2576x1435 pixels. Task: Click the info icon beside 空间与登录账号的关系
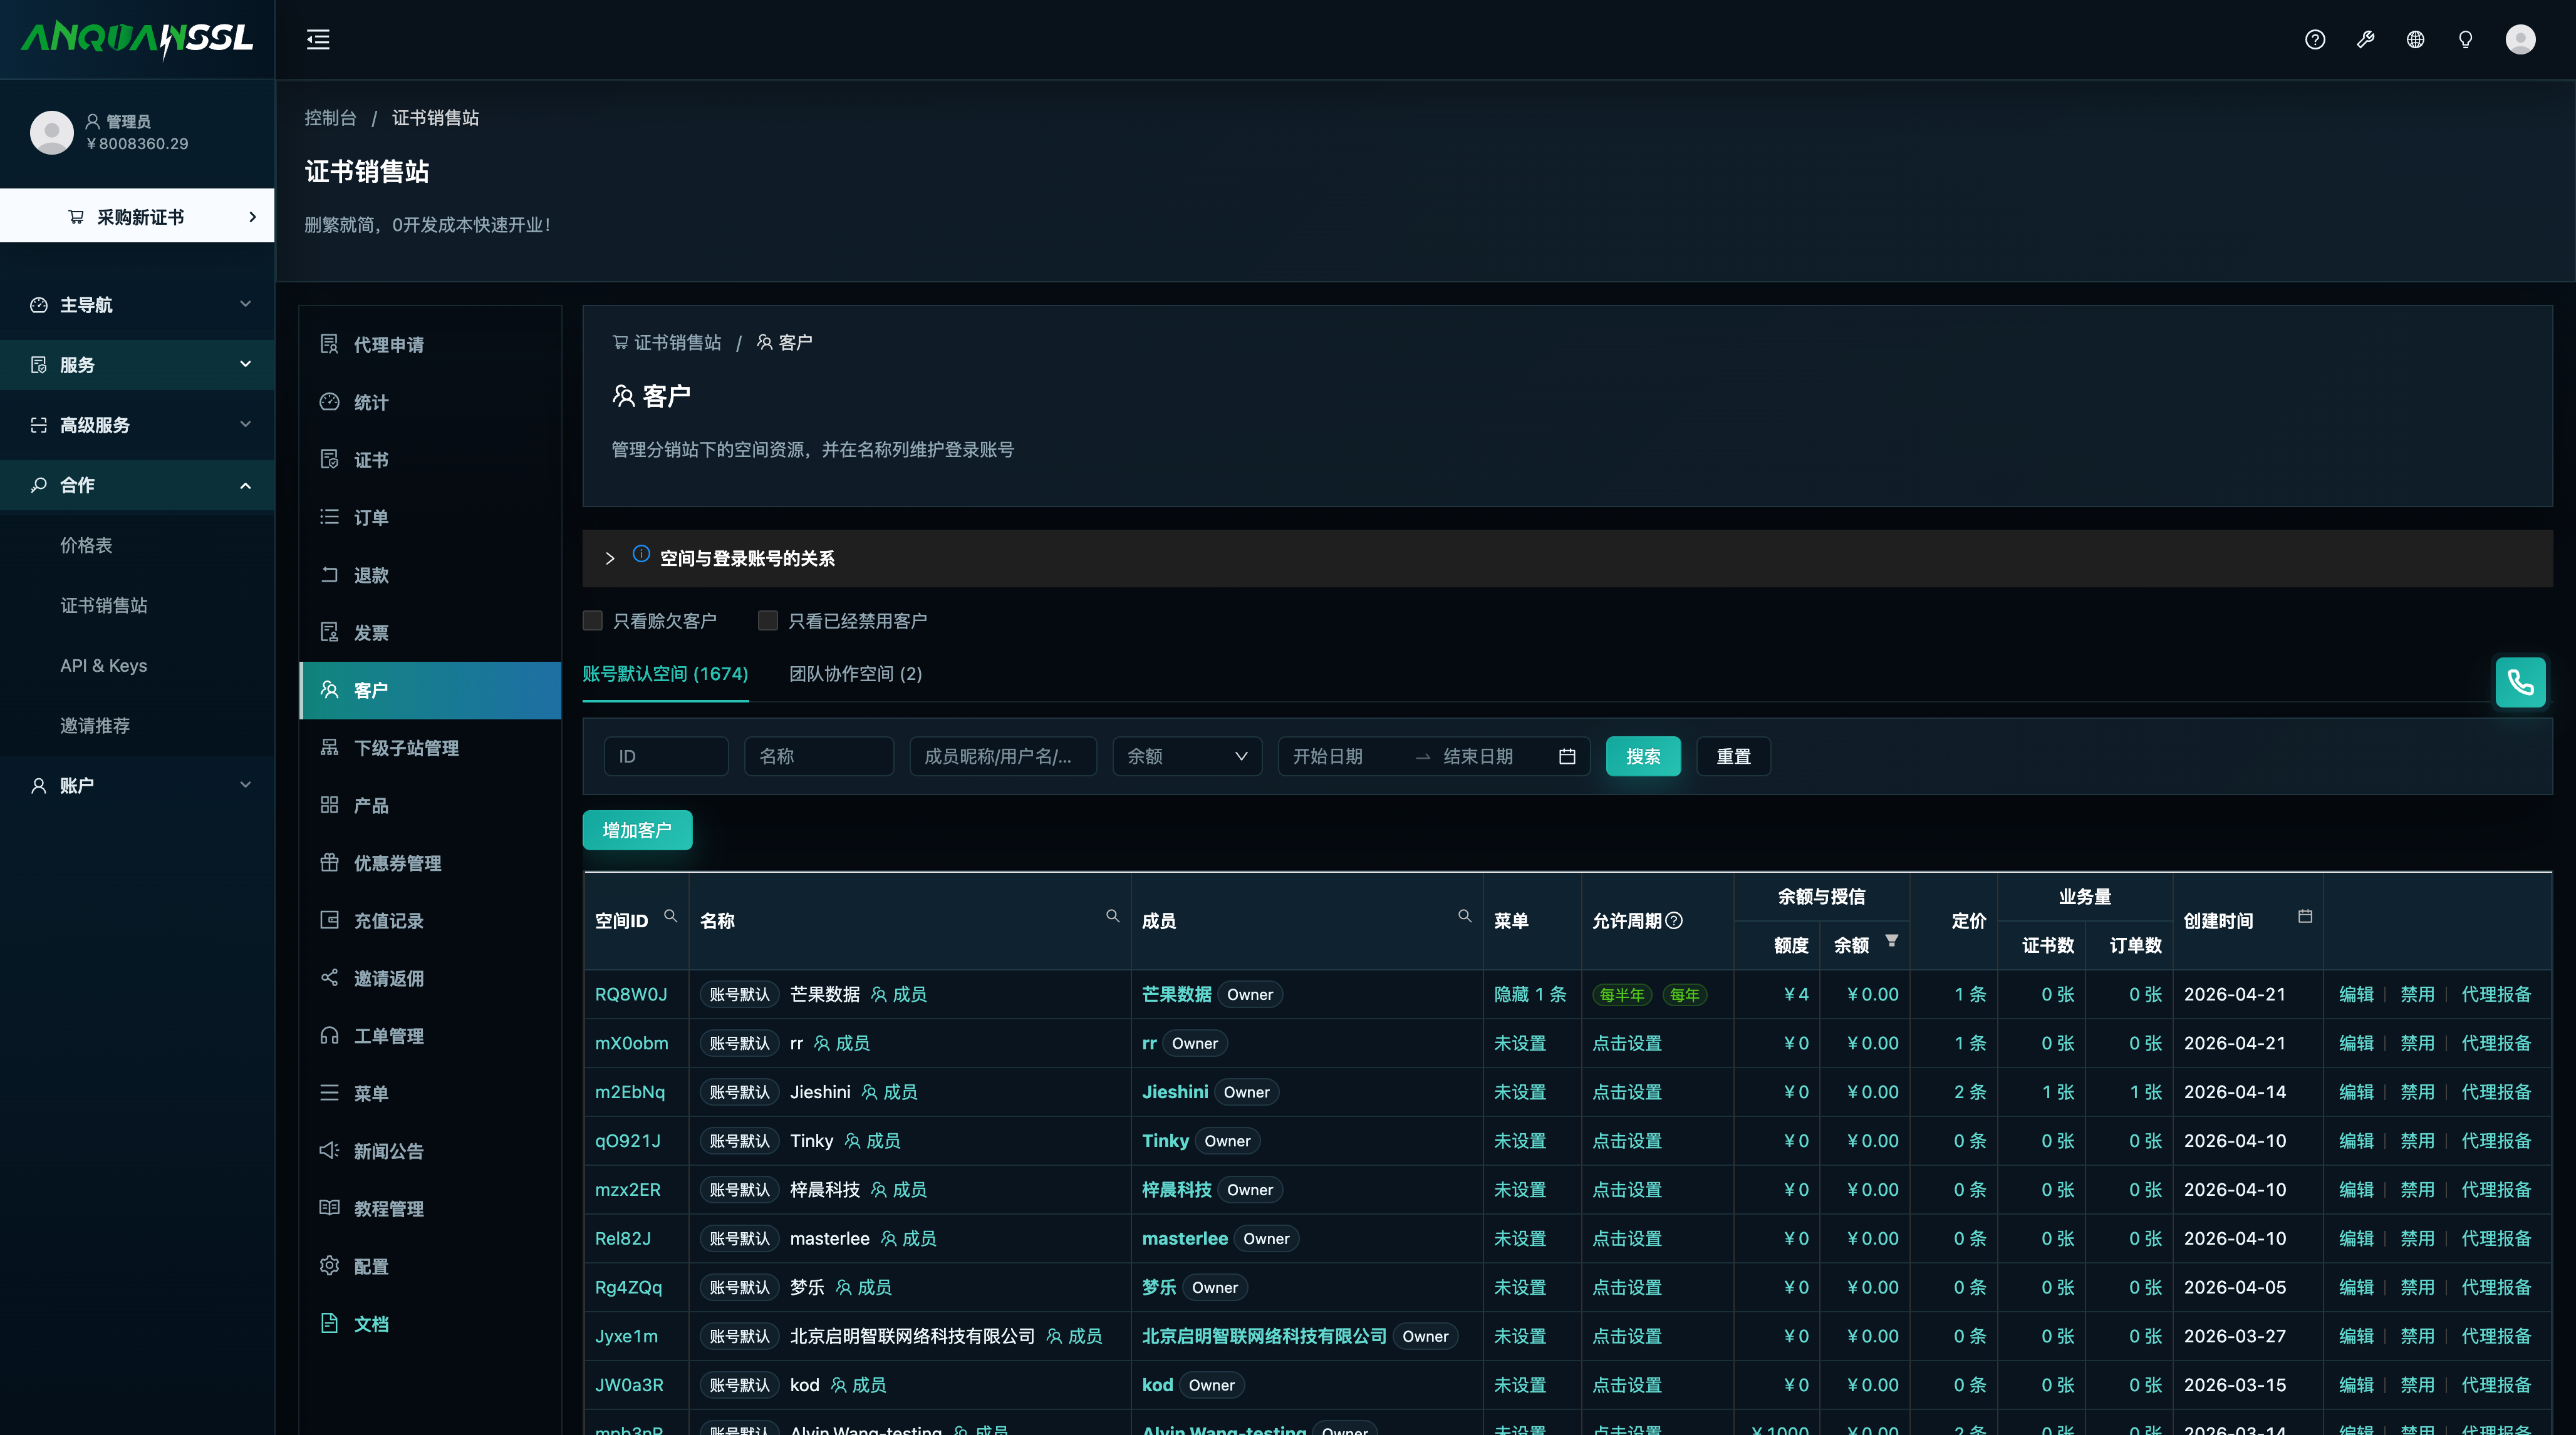click(x=641, y=555)
